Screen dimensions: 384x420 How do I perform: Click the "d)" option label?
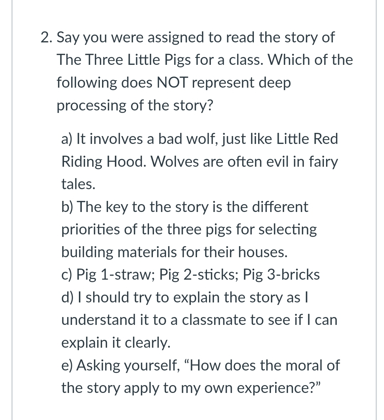click(67, 297)
